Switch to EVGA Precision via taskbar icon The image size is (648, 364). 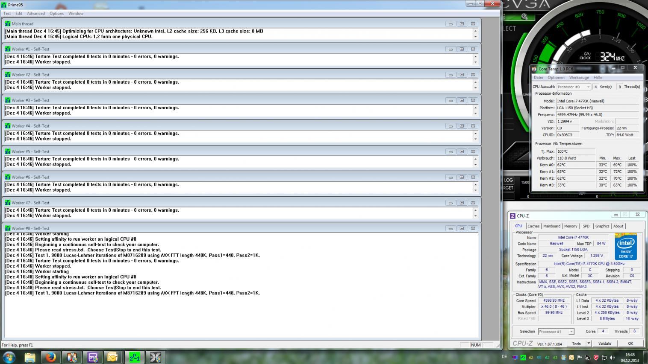point(155,357)
